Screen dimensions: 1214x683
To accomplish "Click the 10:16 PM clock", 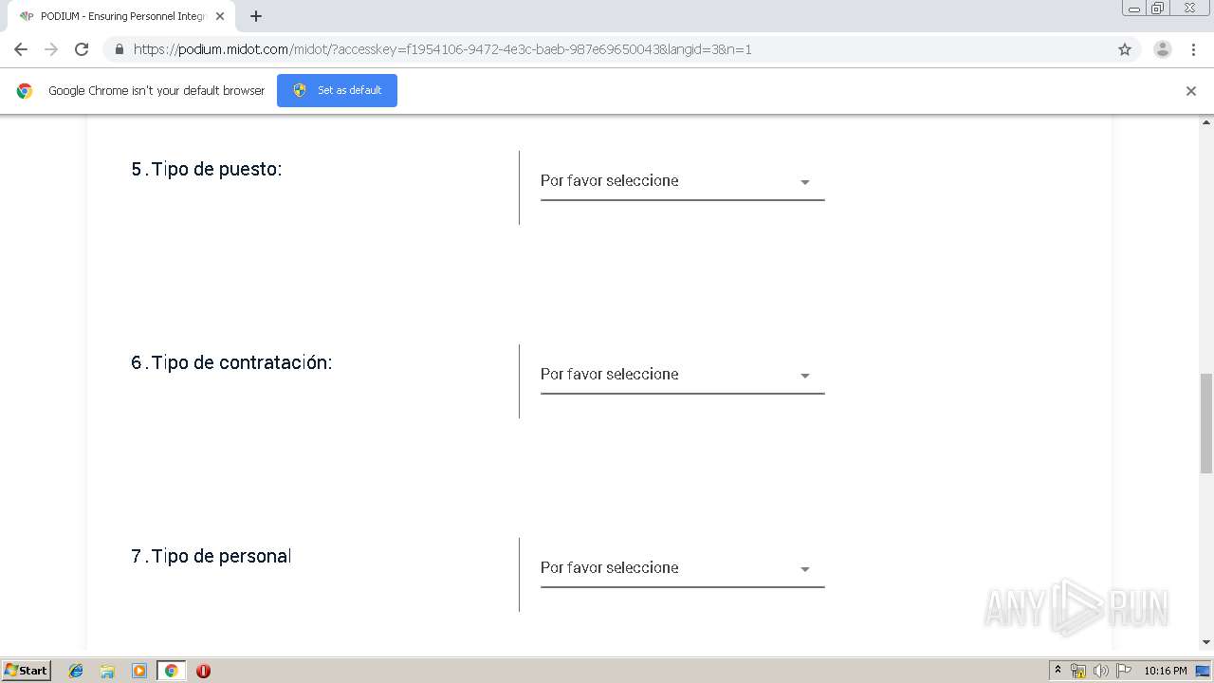I will tap(1166, 671).
